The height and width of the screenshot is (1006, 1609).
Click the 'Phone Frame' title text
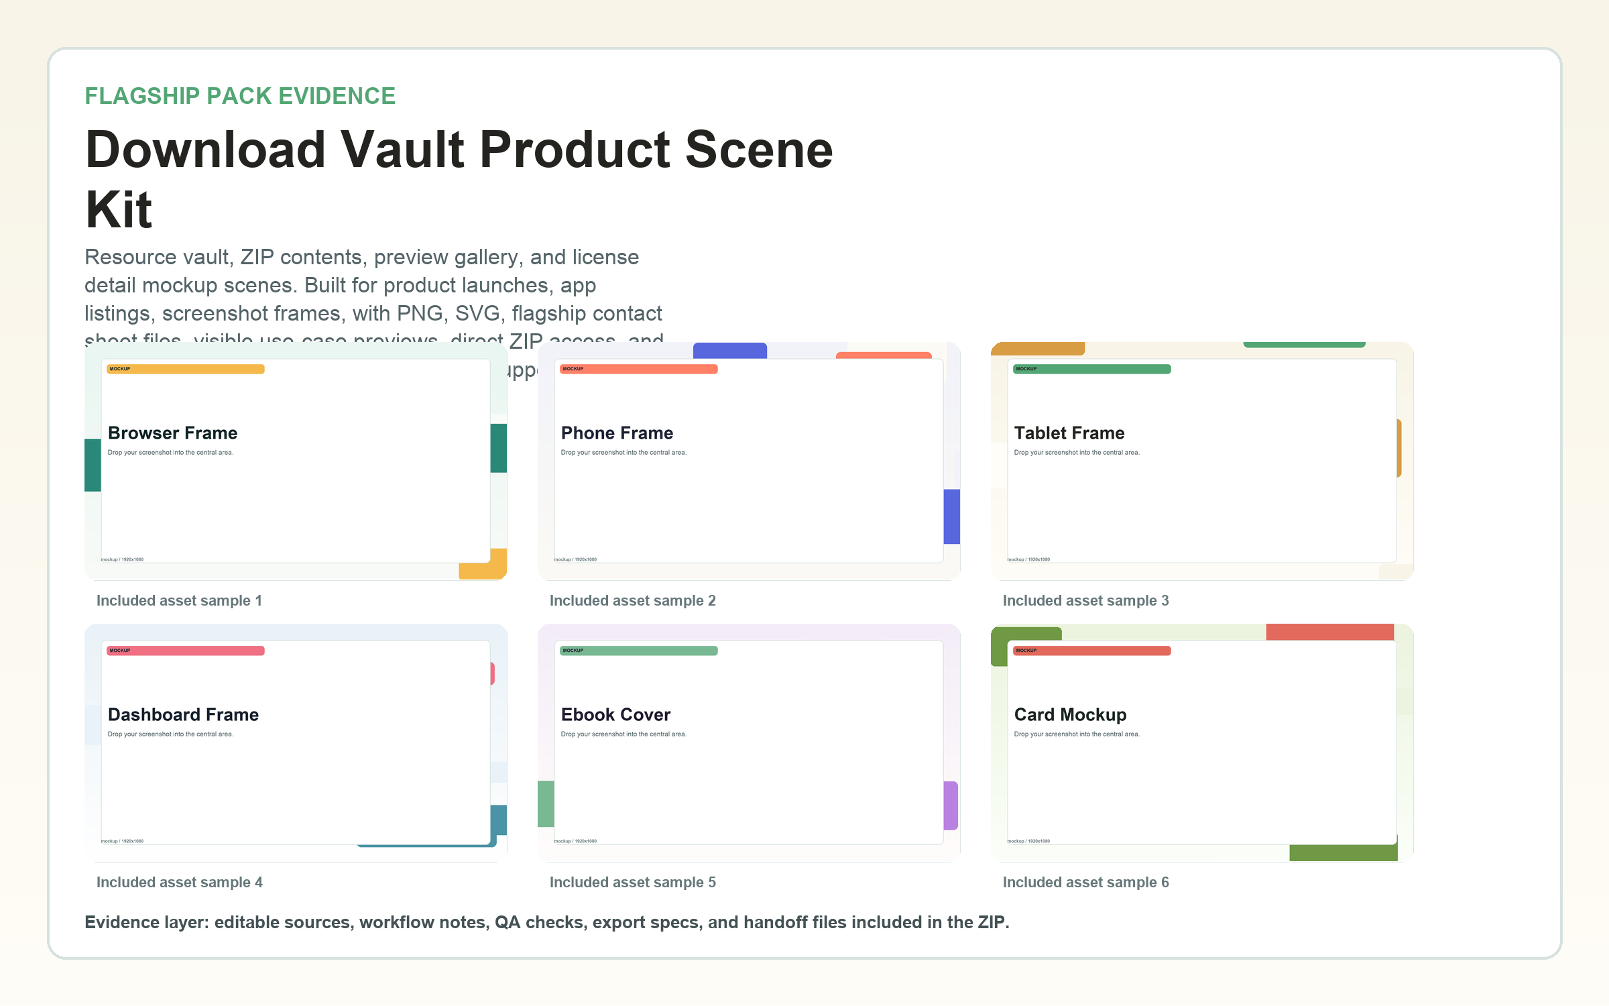coord(617,433)
